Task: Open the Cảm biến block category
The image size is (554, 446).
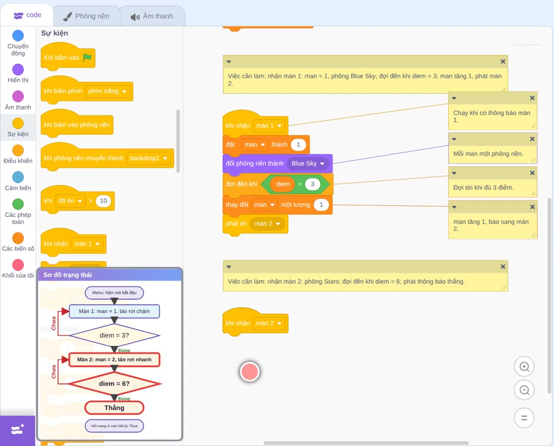Action: point(18,180)
